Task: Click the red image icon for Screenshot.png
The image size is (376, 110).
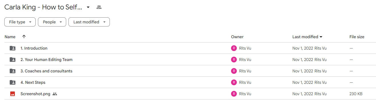Action: (12, 94)
